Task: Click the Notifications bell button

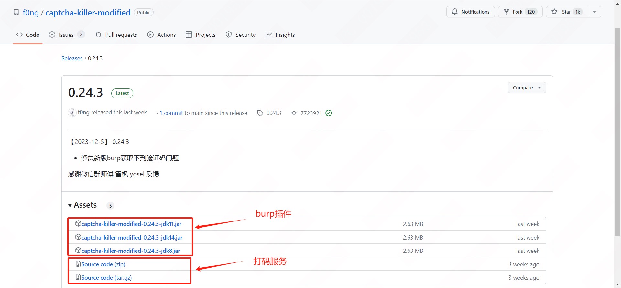Action: click(x=471, y=12)
